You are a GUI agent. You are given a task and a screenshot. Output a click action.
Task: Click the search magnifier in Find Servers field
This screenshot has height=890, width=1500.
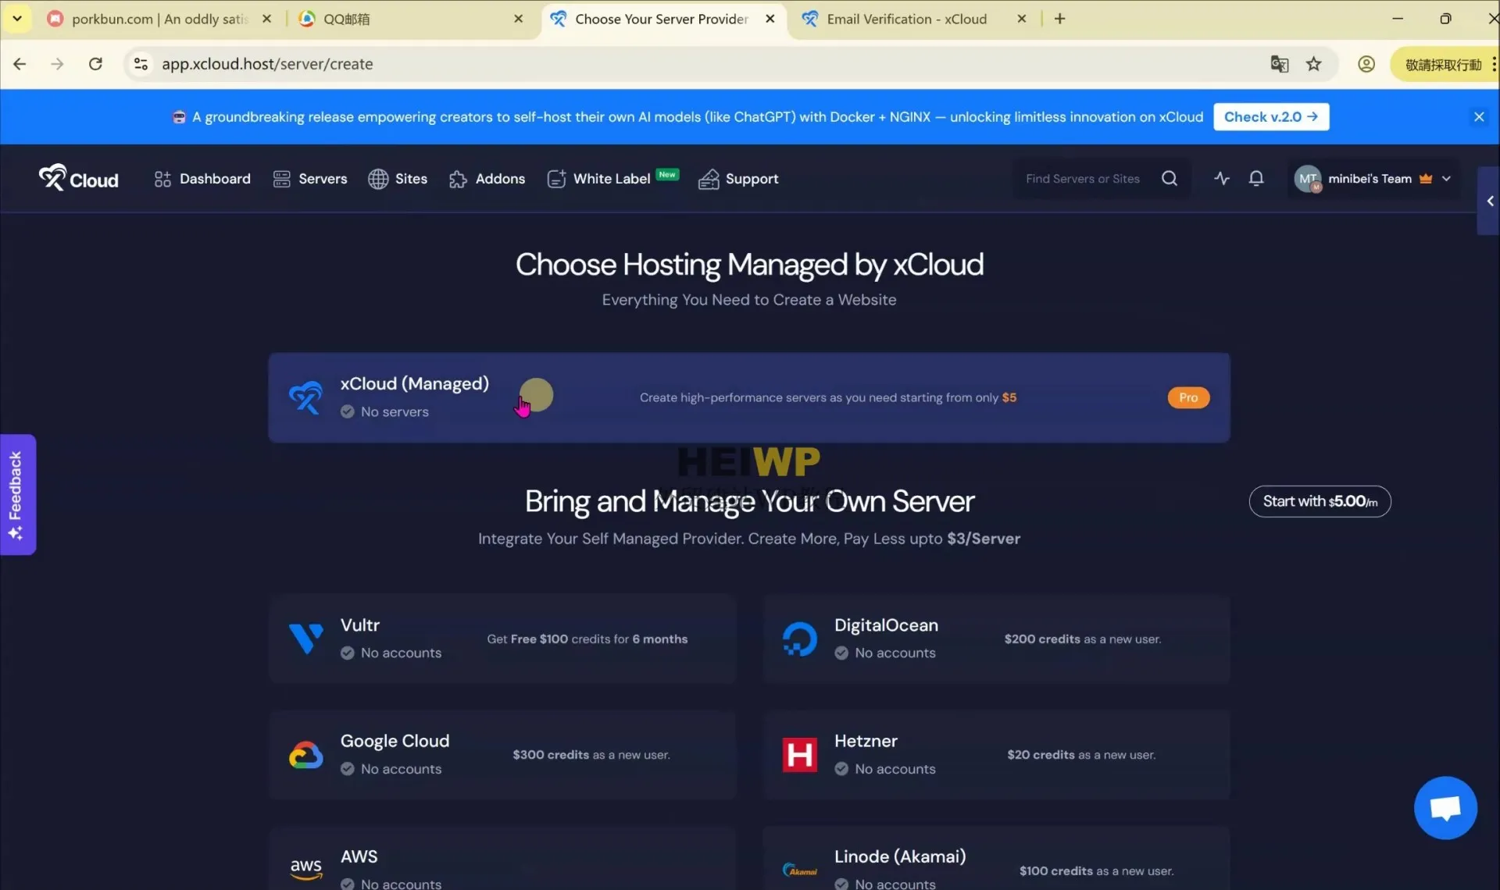(1169, 178)
